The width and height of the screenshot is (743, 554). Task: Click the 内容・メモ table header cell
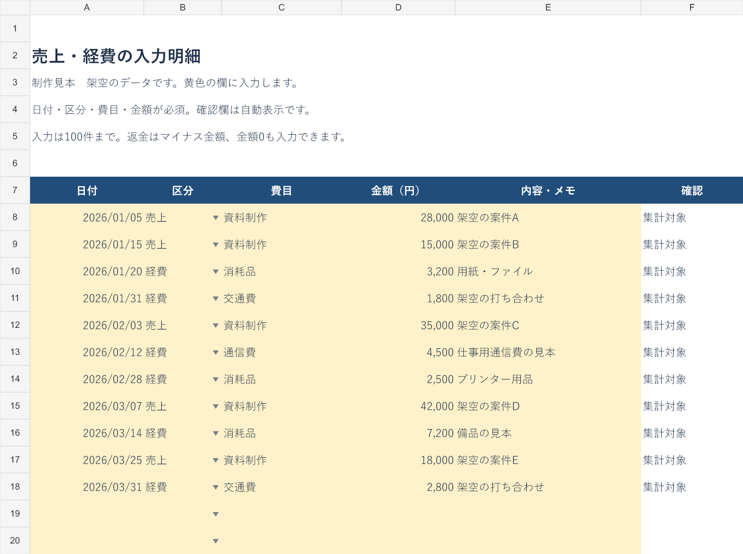(548, 190)
